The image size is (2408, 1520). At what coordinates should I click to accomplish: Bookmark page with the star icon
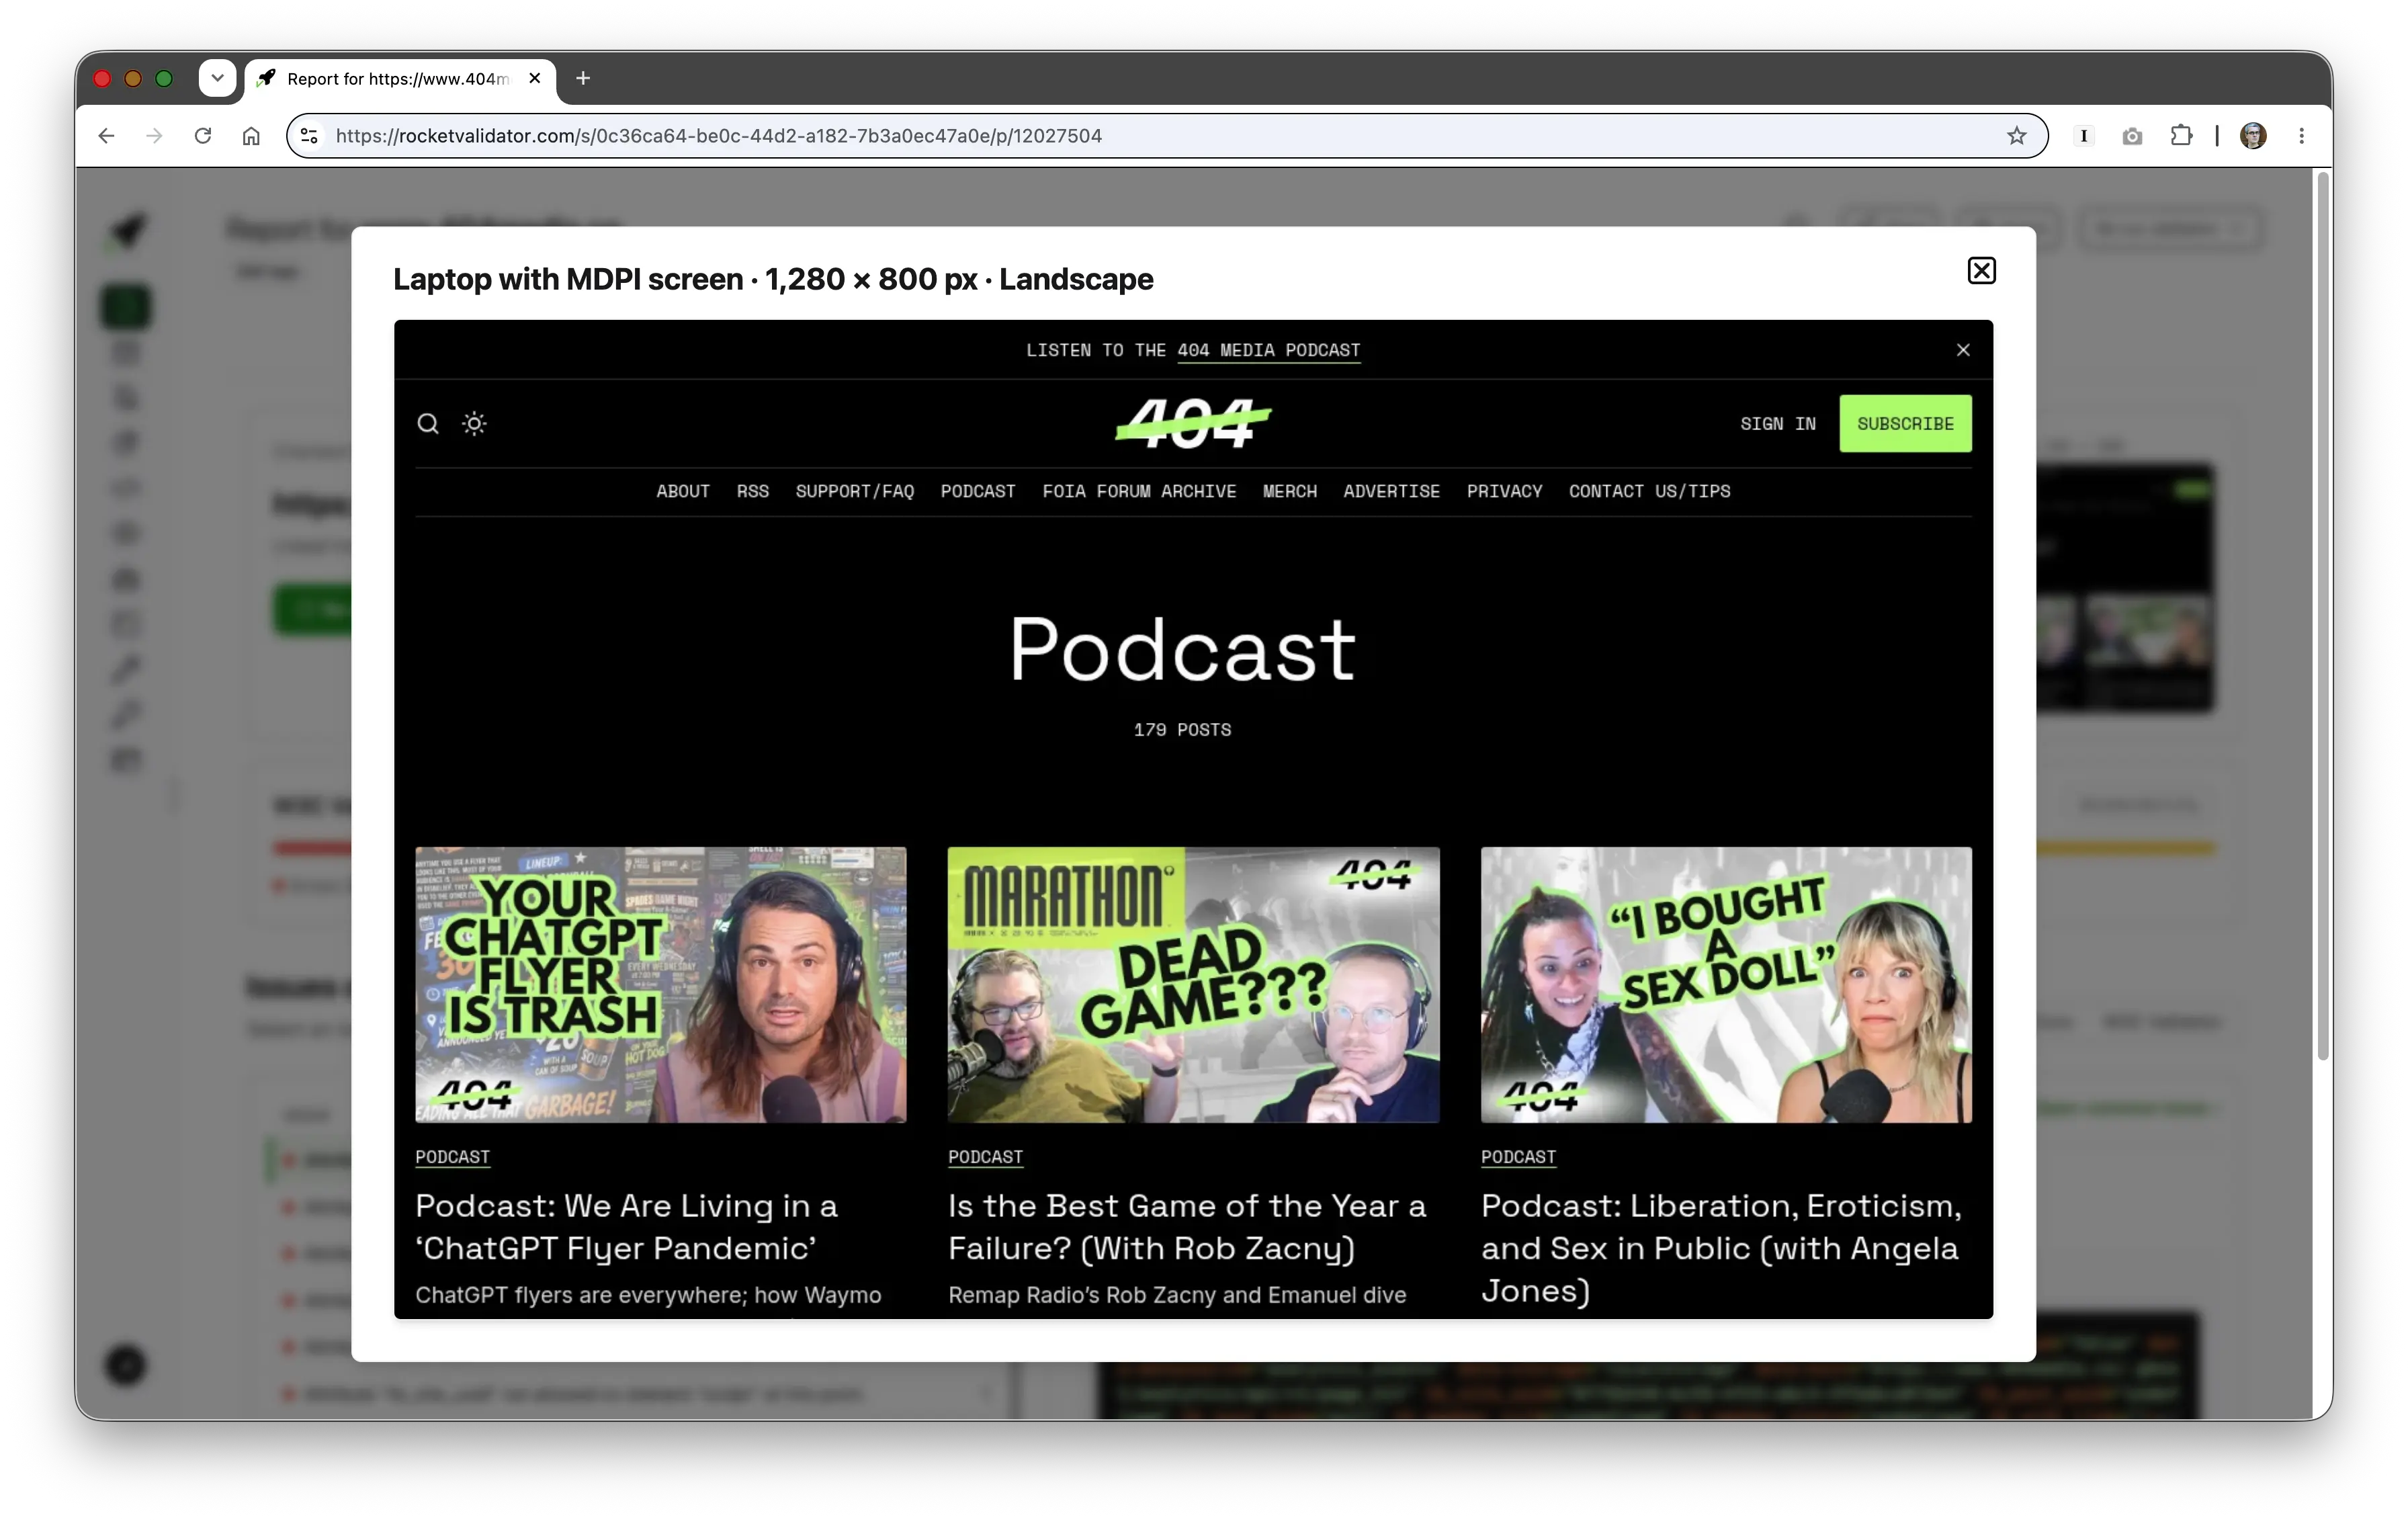2016,136
